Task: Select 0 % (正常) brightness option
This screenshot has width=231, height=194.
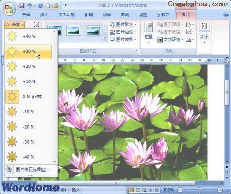Action: 29,97
